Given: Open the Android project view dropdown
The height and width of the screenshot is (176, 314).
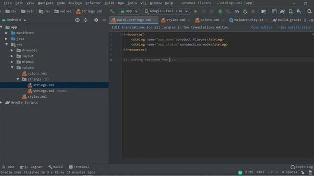Looking at the screenshot, I should pyautogui.click(x=14, y=20).
